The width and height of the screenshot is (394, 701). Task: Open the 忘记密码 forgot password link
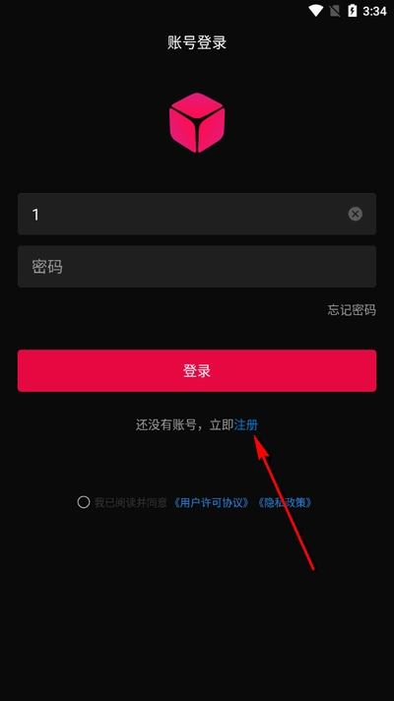pos(352,310)
